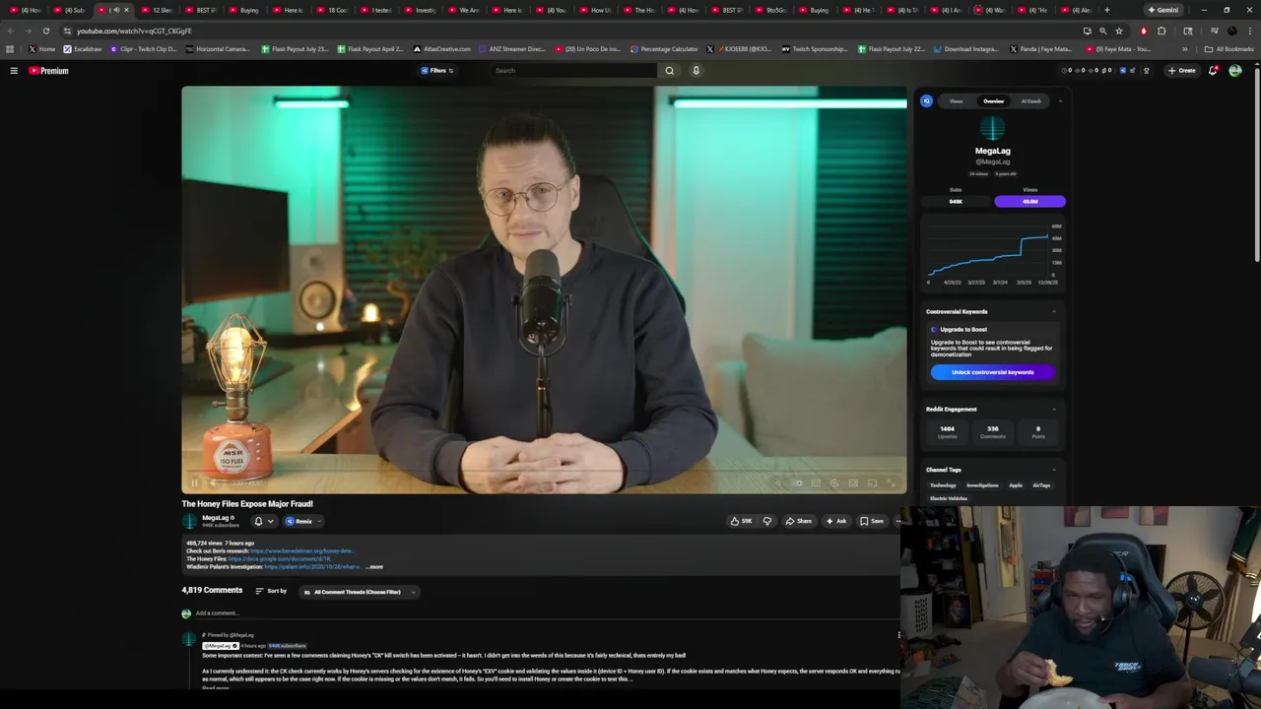Collapse the Controversial Keywords section
Image resolution: width=1261 pixels, height=709 pixels.
1053,312
